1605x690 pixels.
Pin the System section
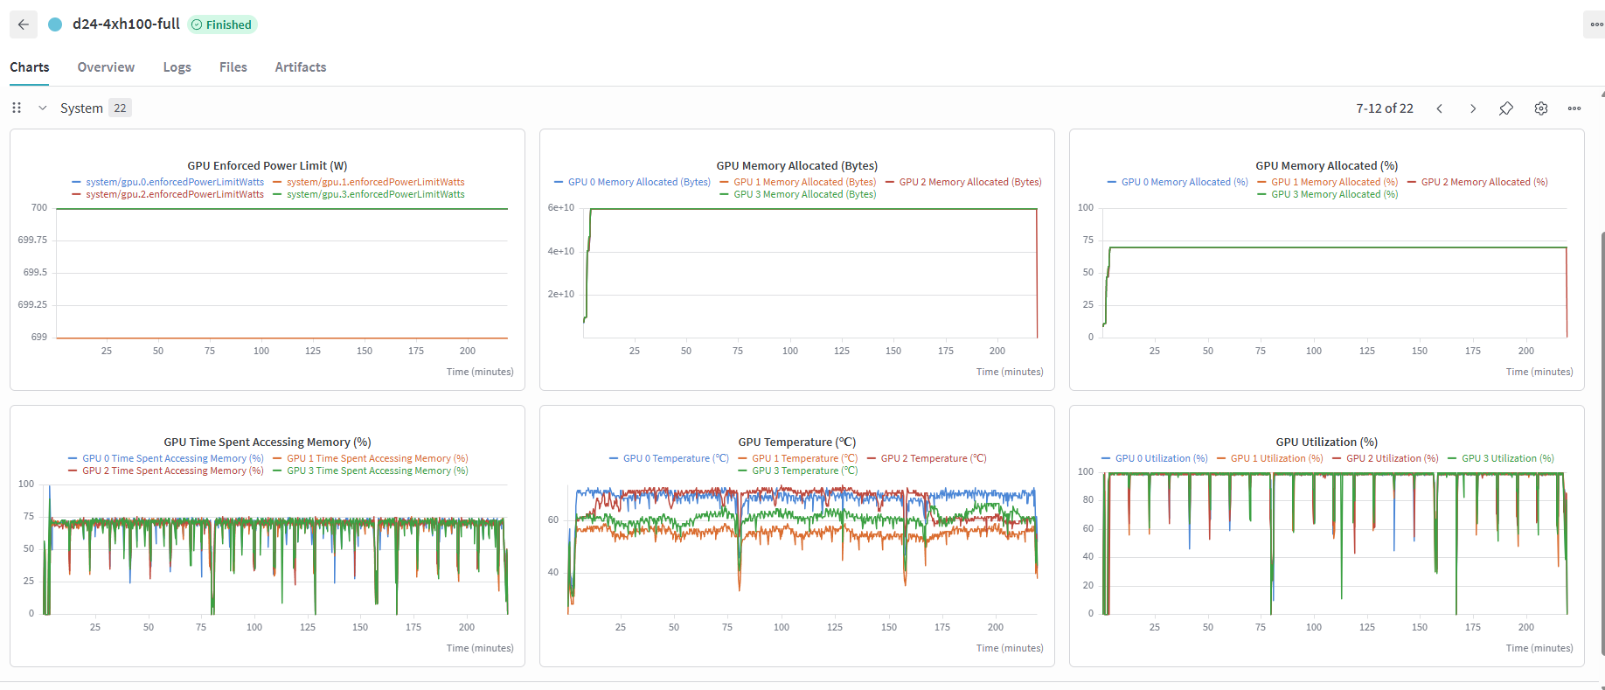coord(1506,108)
